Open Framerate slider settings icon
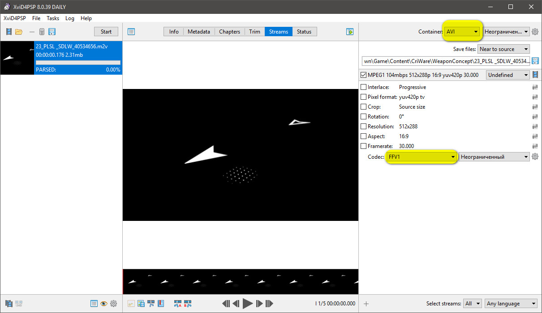542x313 pixels. pos(535,146)
